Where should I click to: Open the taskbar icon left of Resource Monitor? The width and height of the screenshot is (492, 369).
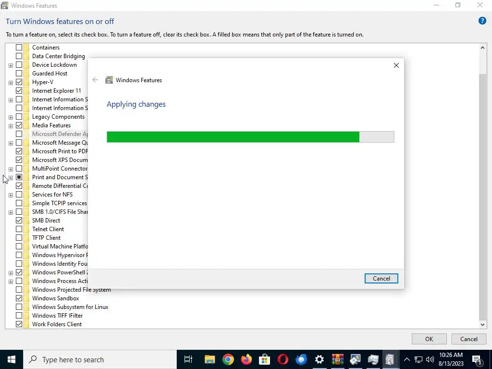356,359
